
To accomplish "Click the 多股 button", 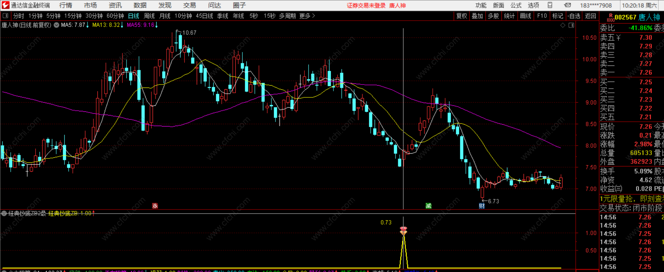I will (x=493, y=16).
